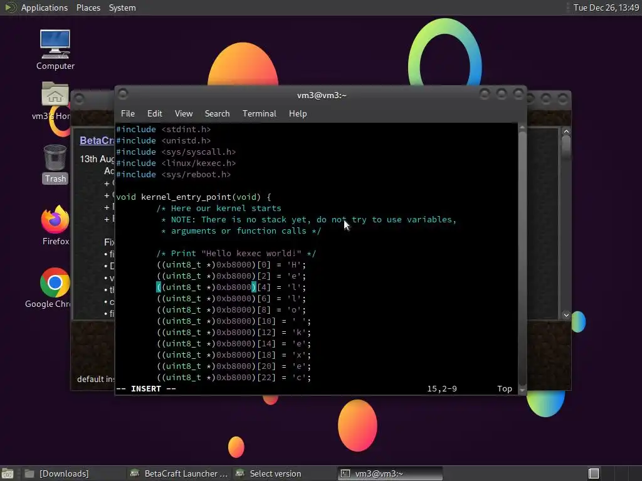Screen dimensions: 642x481
Task: Click the vm3@vm3:~ taskbar button
Action: tap(390, 473)
